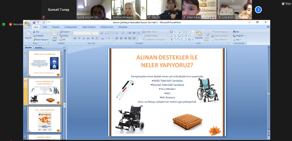Screen dimensions: 292x141
Task: Undo the last action in Quick Access toolbar
Action: (x=38, y=22)
